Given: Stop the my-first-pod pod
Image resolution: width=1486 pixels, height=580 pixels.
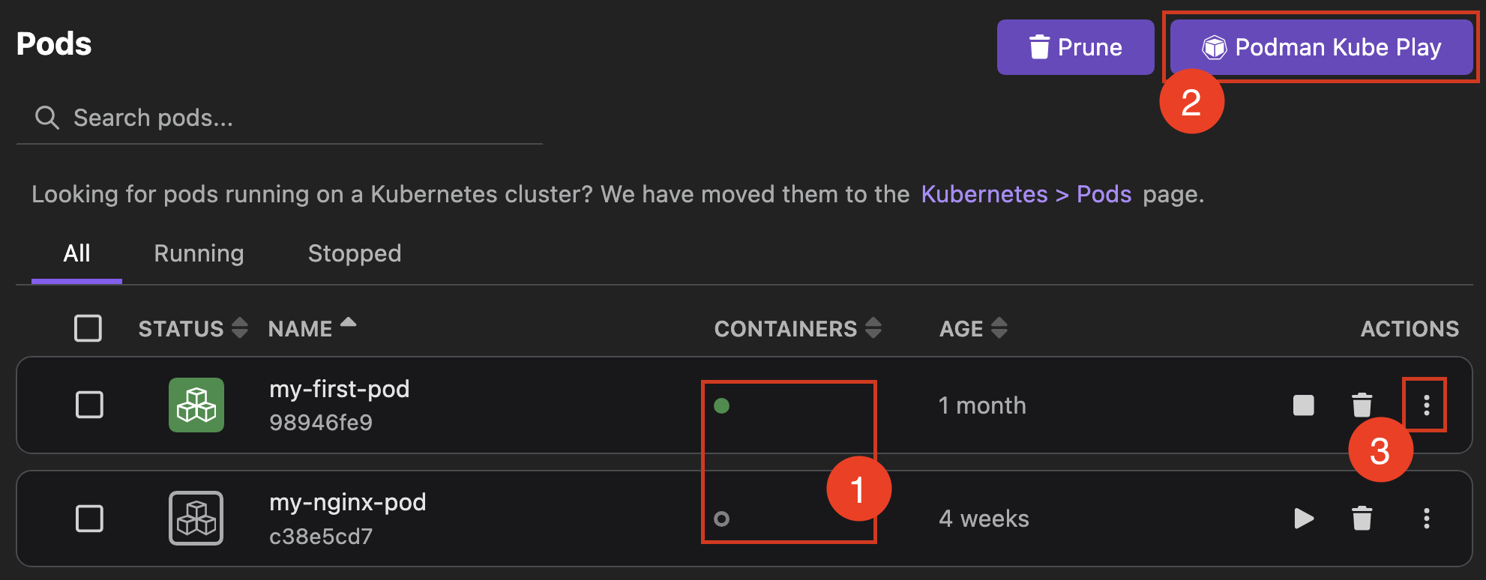Looking at the screenshot, I should click(x=1303, y=405).
